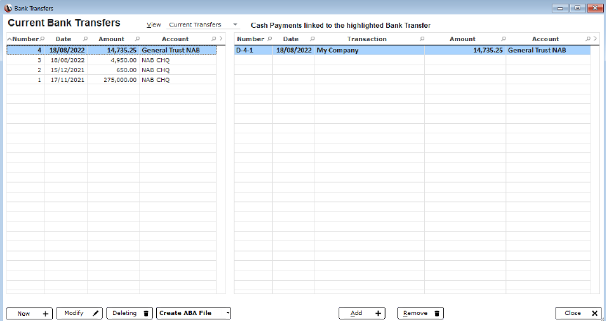Click the Deleting button with trash icon

[130, 313]
